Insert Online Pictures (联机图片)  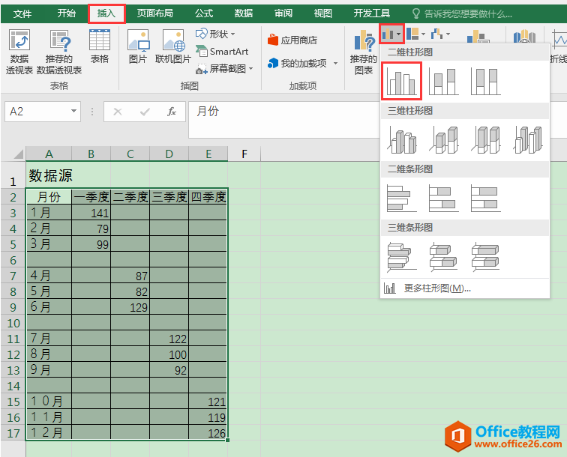[x=173, y=46]
